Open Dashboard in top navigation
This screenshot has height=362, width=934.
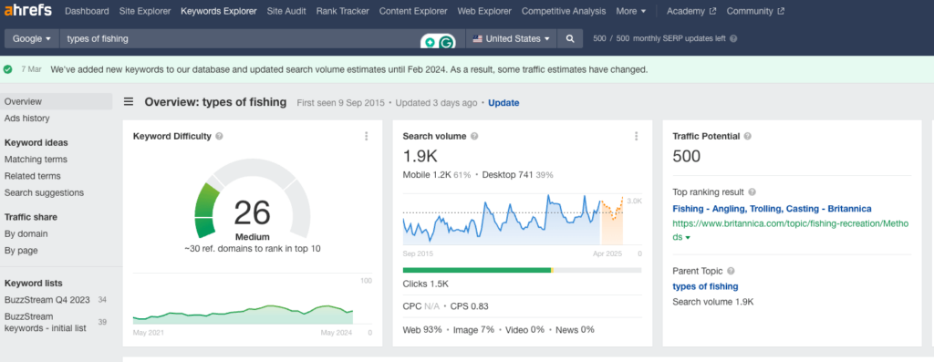tap(87, 11)
